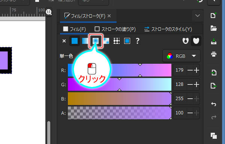Close the フィル/ストローク(F) panel tab
The height and width of the screenshot is (144, 225).
[x=109, y=16]
